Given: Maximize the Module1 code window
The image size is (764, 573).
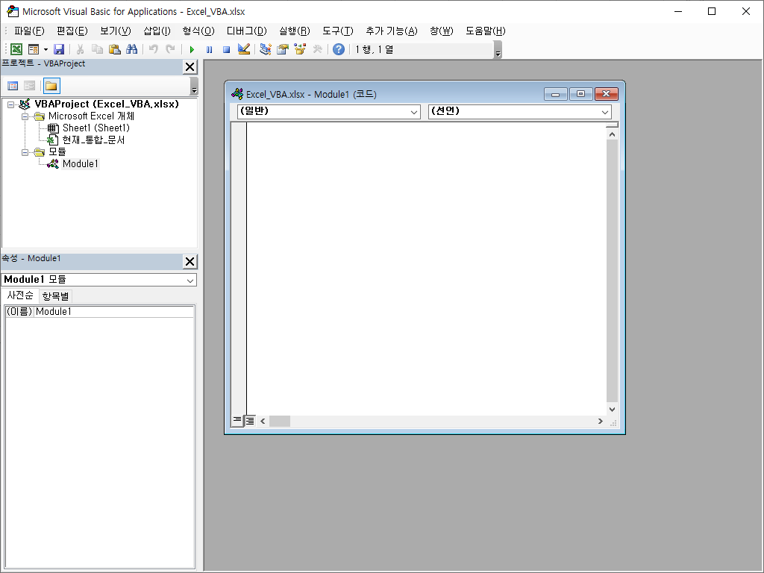Looking at the screenshot, I should point(580,94).
